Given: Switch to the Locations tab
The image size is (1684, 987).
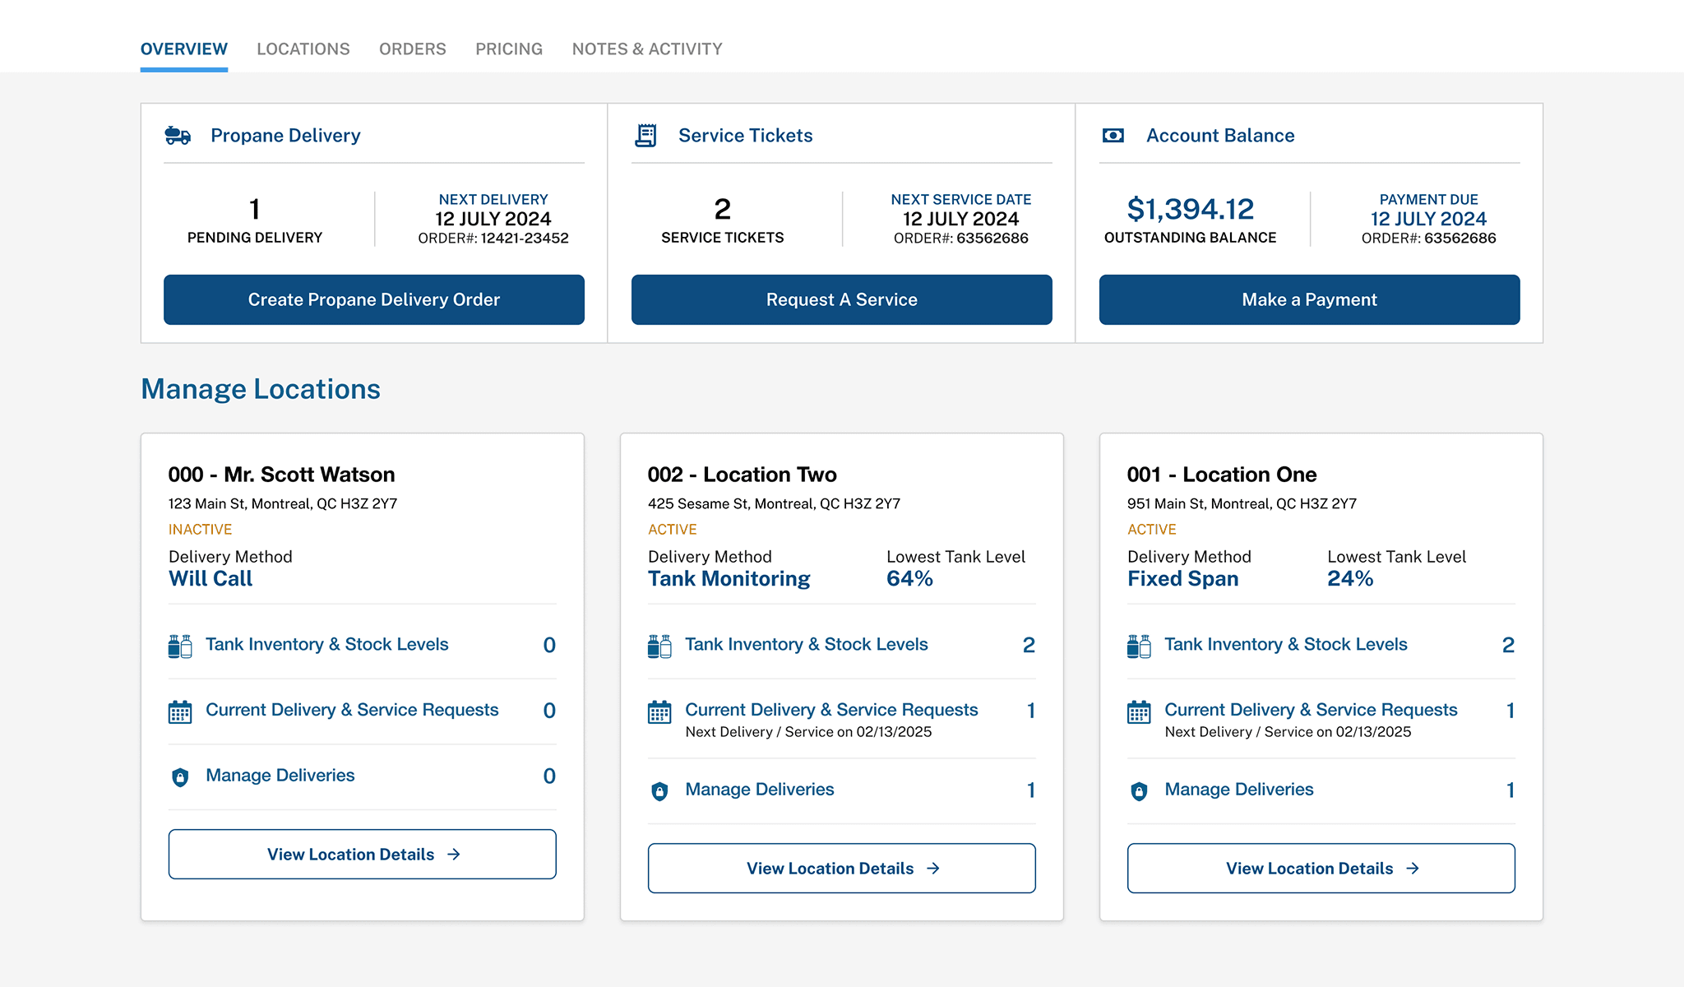Looking at the screenshot, I should pyautogui.click(x=303, y=49).
